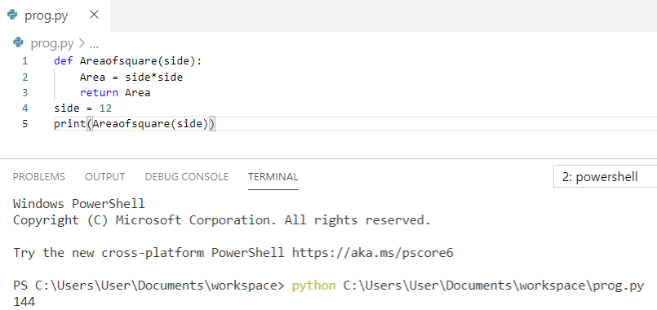Click line number 4 in the gutter
The image size is (657, 310).
point(25,109)
